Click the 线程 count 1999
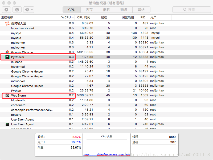Image resolution: width=213 pixels, height=160 pixels. [172, 137]
